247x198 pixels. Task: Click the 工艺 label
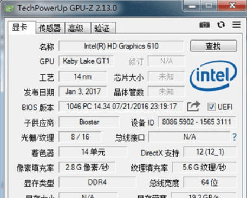point(47,77)
